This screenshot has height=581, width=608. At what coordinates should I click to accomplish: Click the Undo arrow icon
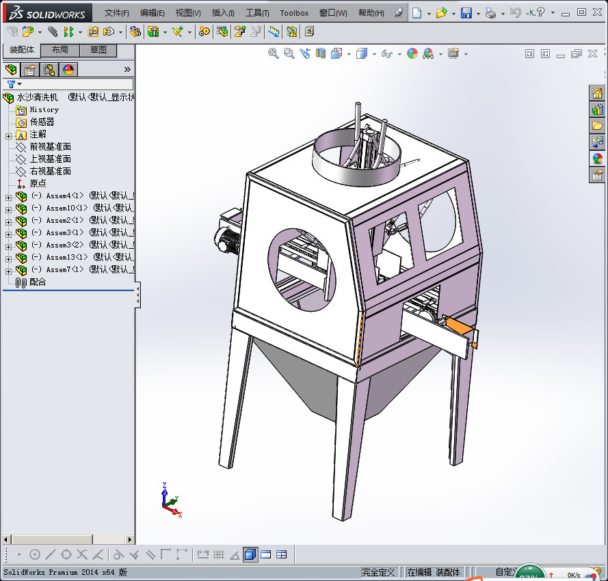coord(515,13)
